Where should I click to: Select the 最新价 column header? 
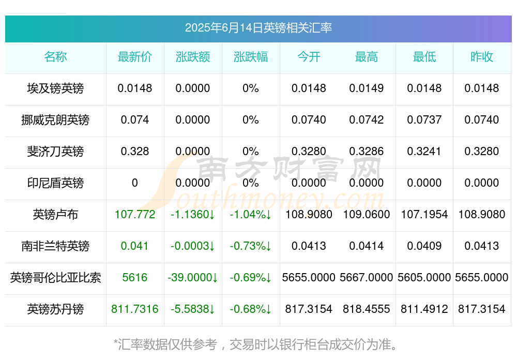[135, 57]
